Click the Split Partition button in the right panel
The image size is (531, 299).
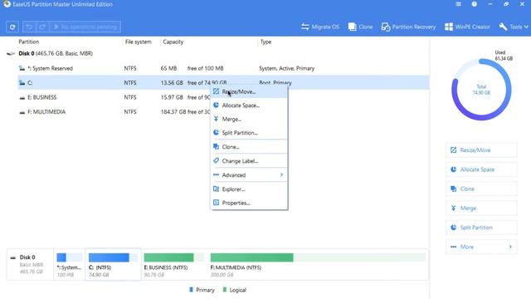coord(481,228)
